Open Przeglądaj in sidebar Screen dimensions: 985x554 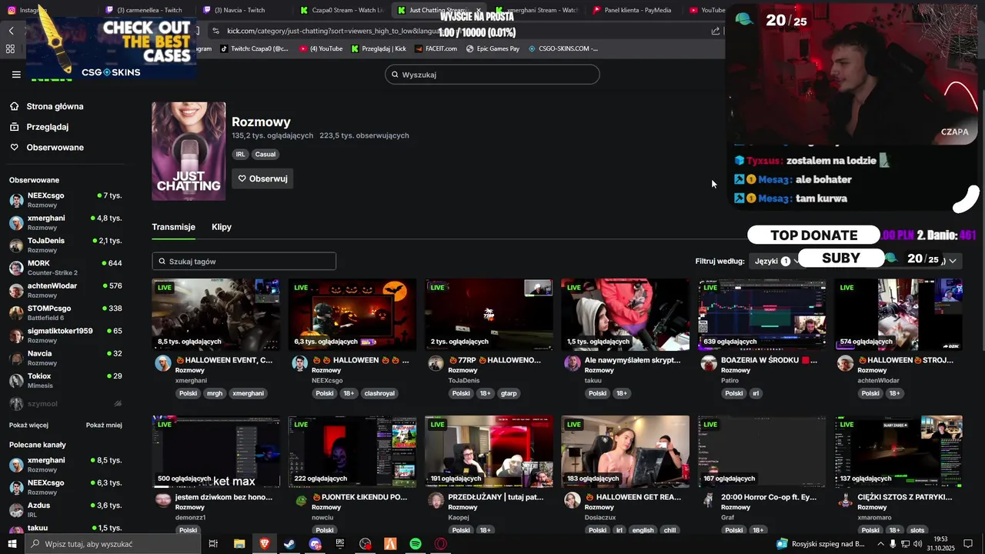(48, 127)
